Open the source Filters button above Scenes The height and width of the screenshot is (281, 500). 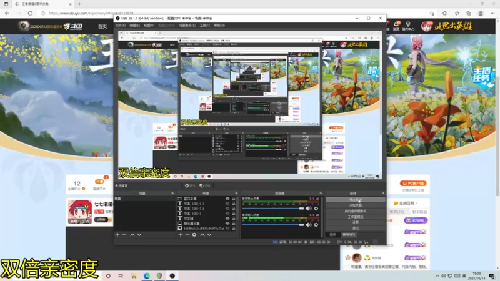click(x=206, y=185)
